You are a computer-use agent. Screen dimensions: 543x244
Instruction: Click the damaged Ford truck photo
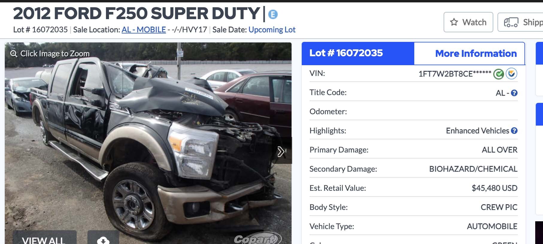click(148, 143)
